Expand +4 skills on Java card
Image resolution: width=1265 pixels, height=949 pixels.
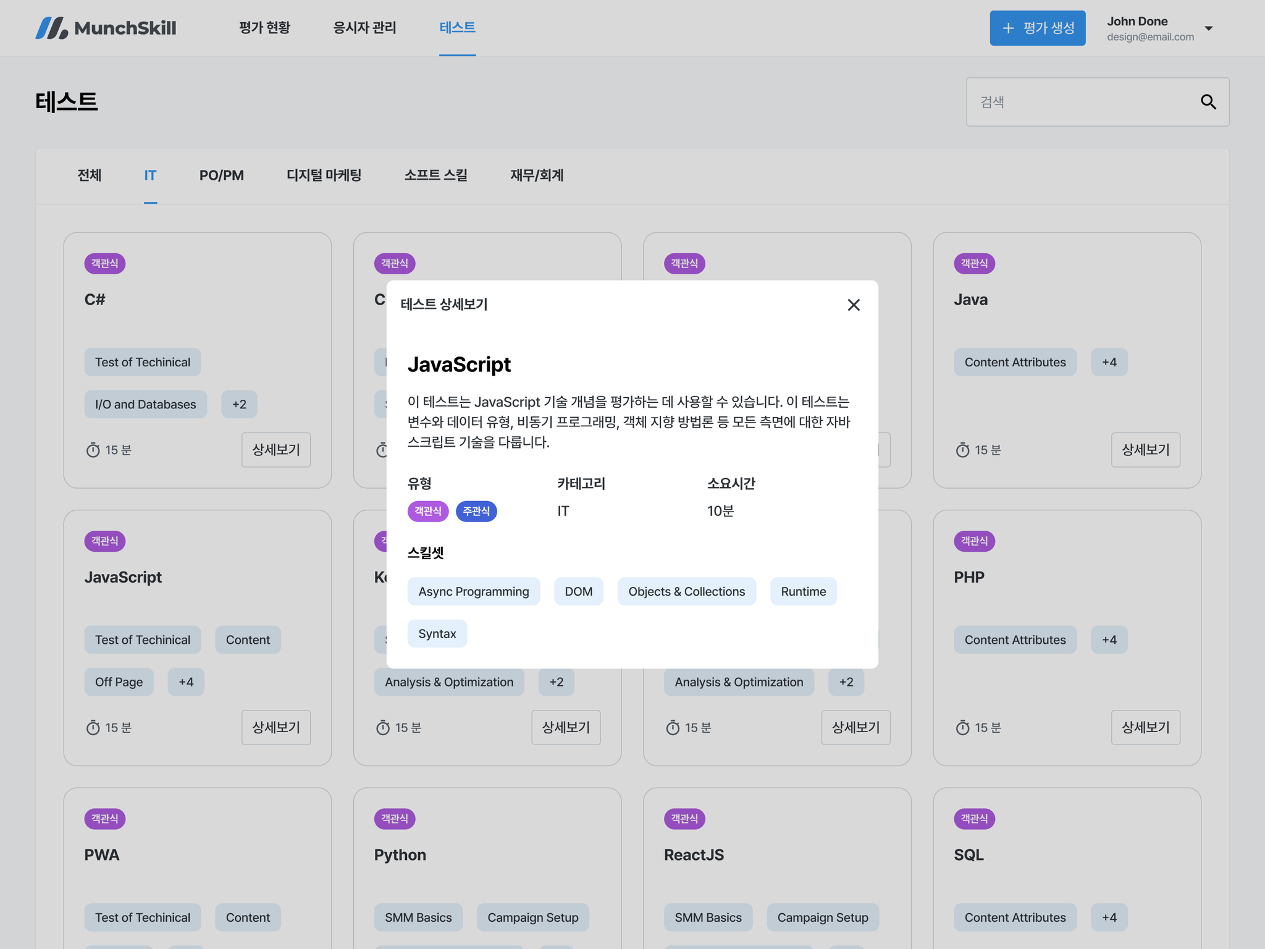(1109, 362)
